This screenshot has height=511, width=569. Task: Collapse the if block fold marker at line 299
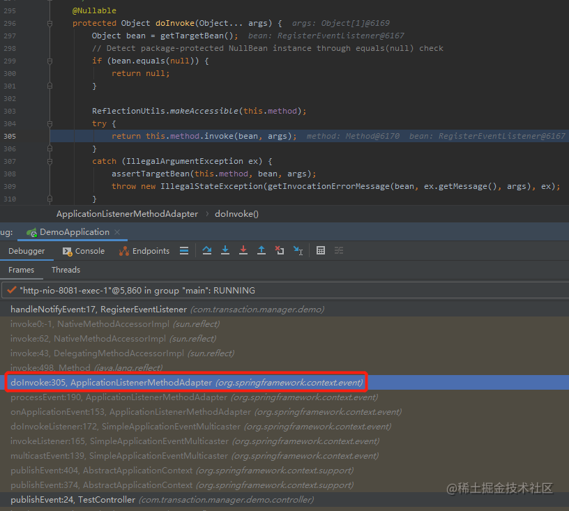tap(50, 61)
